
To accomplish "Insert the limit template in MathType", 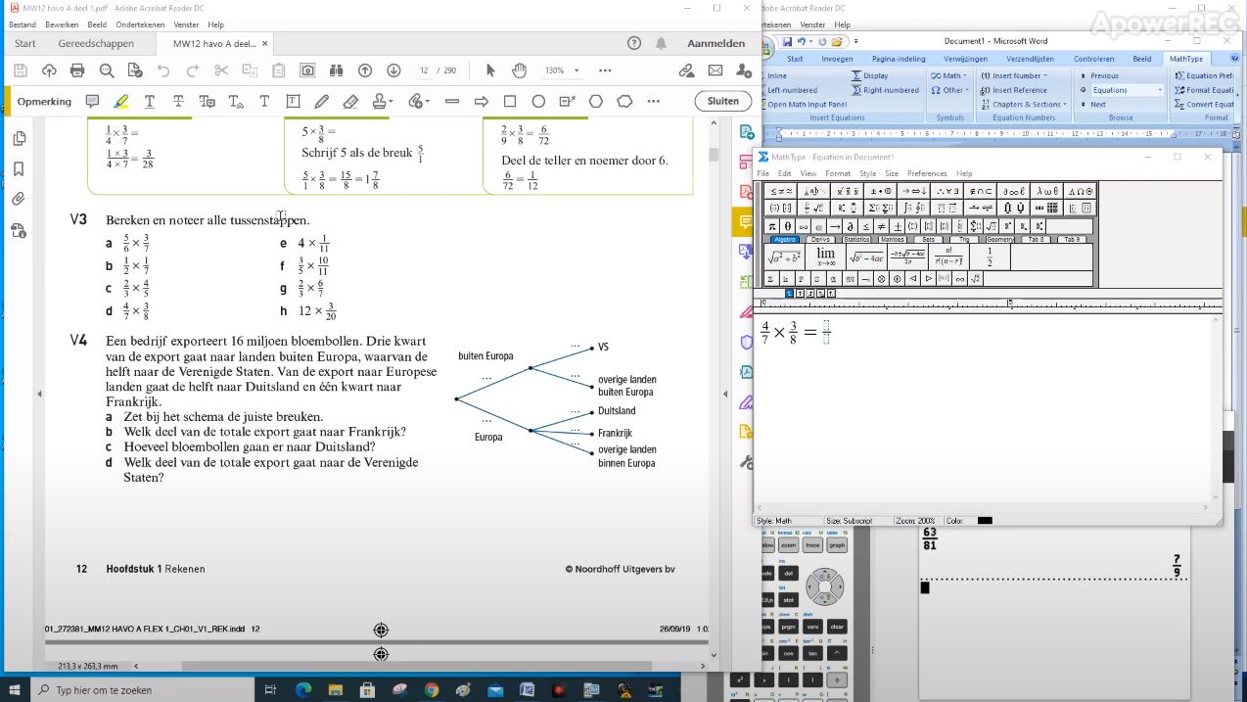I will tap(825, 257).
